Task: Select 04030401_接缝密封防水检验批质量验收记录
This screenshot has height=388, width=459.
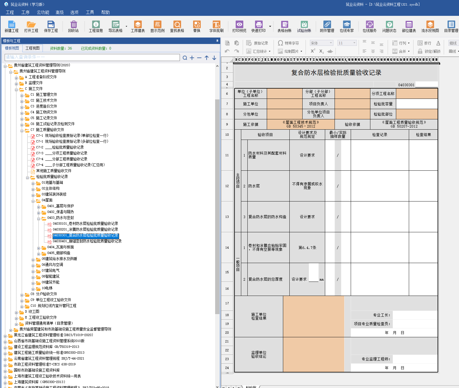Action: click(87, 241)
